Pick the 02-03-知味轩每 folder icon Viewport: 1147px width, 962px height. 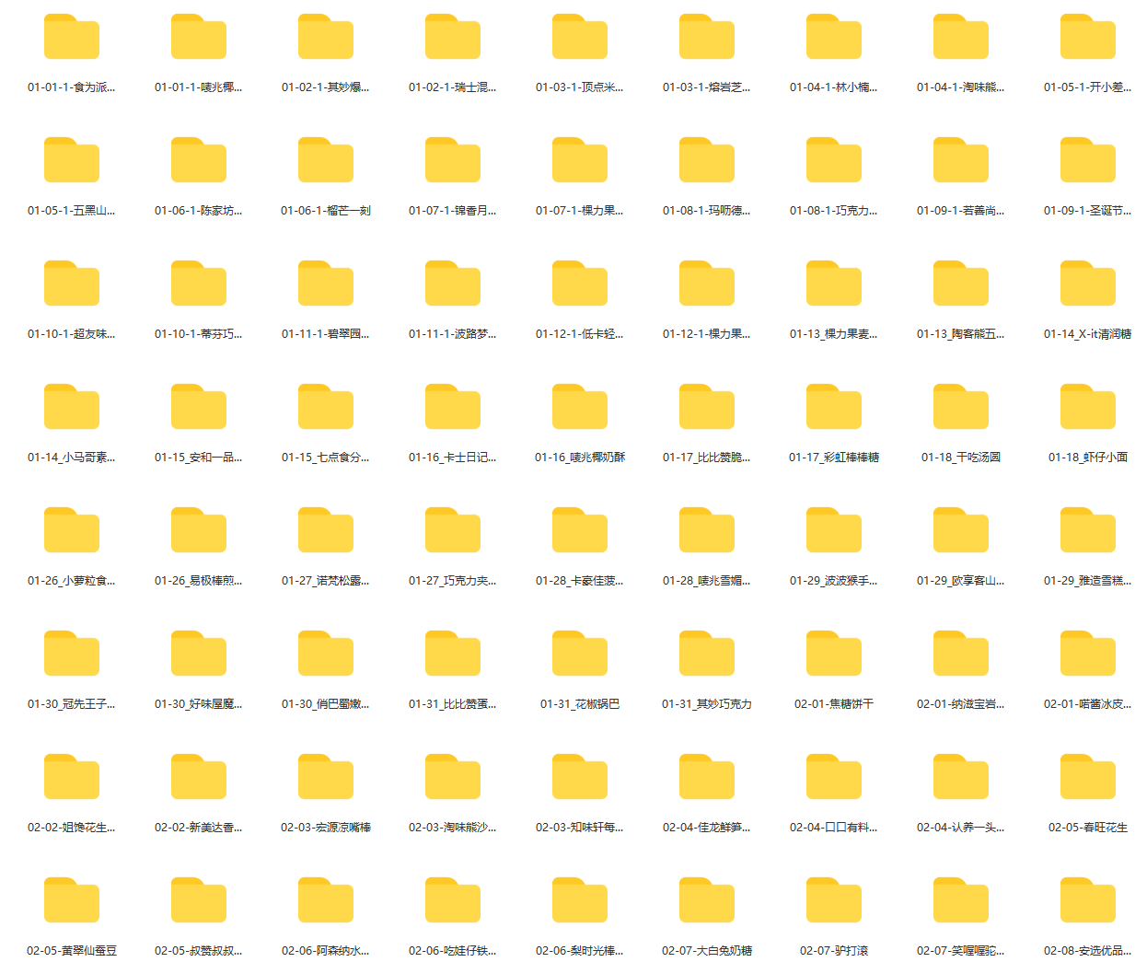point(580,777)
